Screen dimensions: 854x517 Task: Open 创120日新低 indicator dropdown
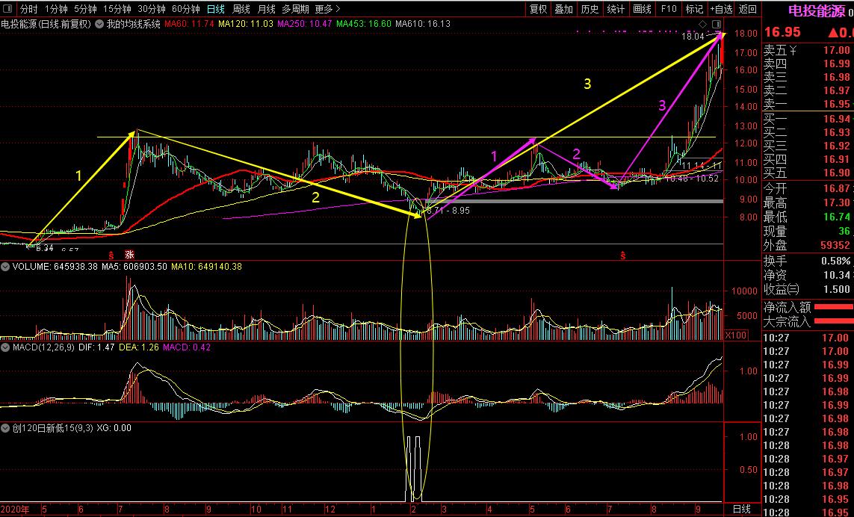point(5,428)
